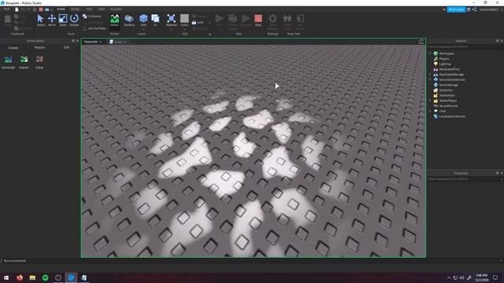Open the dropdown arrow under Color
504x283 pixels.
tap(184, 29)
